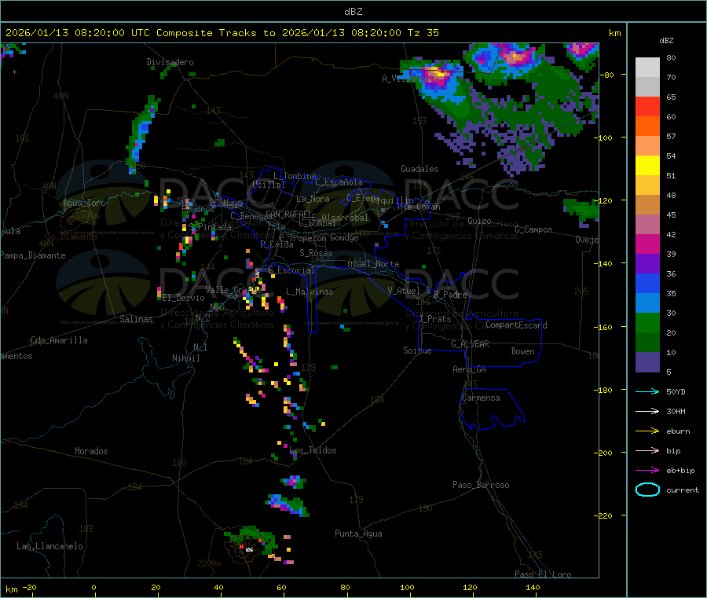Click the cyan 50YD arrow in legend

(647, 391)
